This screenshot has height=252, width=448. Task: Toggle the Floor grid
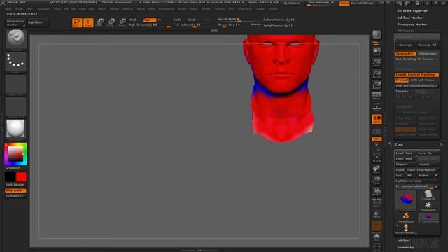(x=377, y=108)
